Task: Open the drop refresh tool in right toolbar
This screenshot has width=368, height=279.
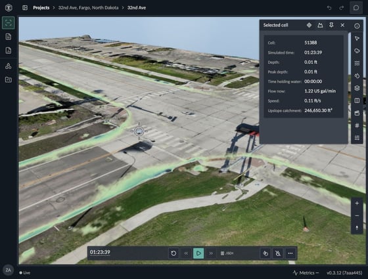Action: [357, 75]
